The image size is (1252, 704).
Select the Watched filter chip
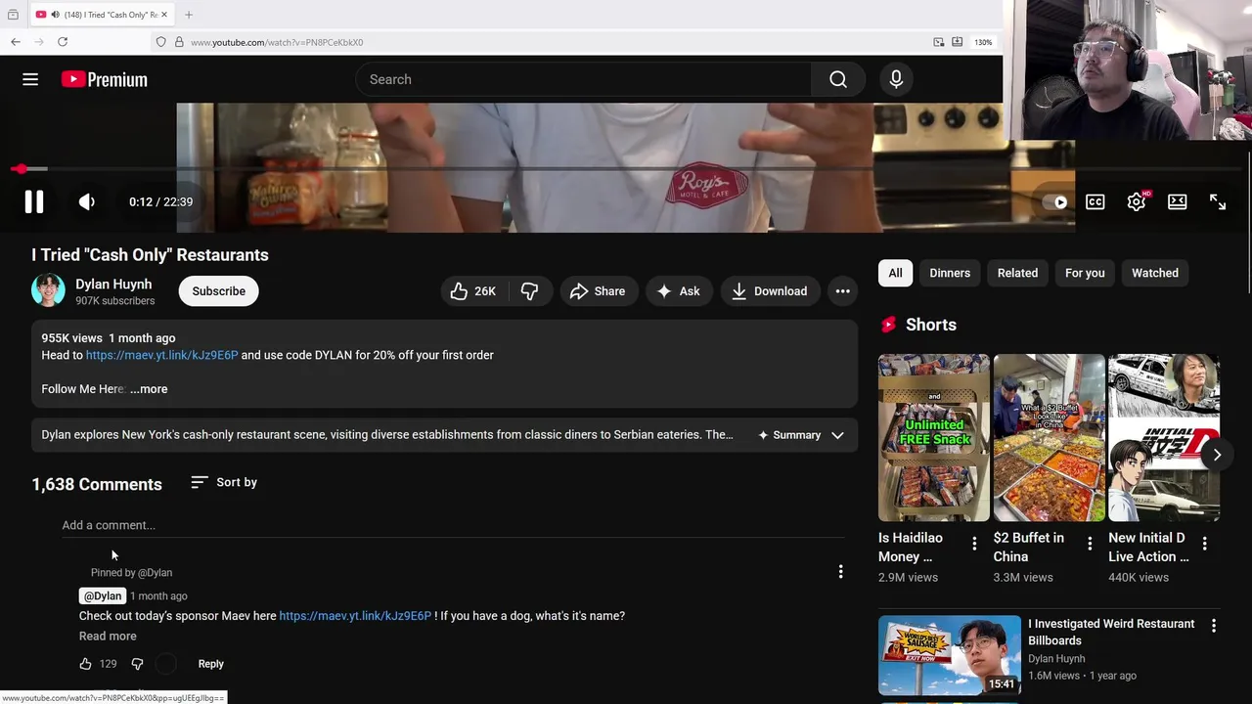click(1155, 273)
